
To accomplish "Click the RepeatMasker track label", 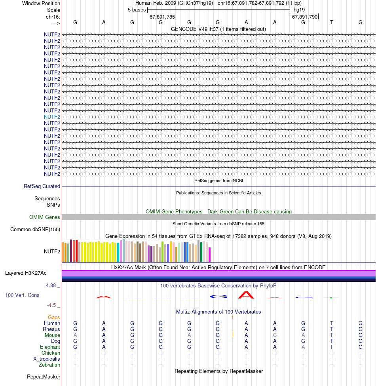I will pyautogui.click(x=44, y=376).
